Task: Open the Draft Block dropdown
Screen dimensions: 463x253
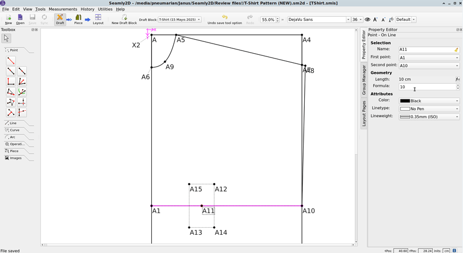Action: pos(180,19)
